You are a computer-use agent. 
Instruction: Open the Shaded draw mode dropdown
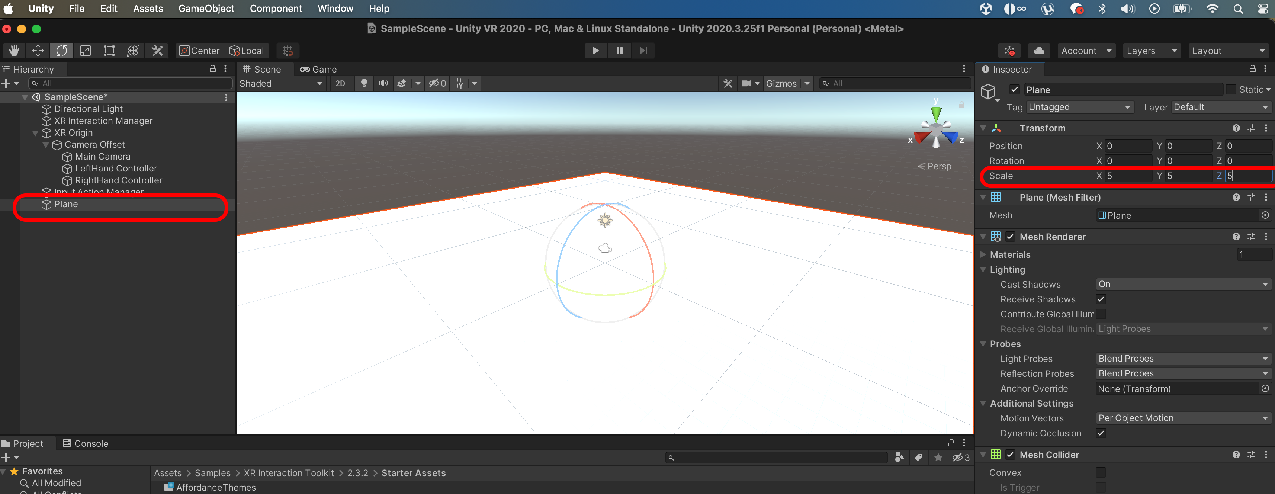click(x=281, y=83)
